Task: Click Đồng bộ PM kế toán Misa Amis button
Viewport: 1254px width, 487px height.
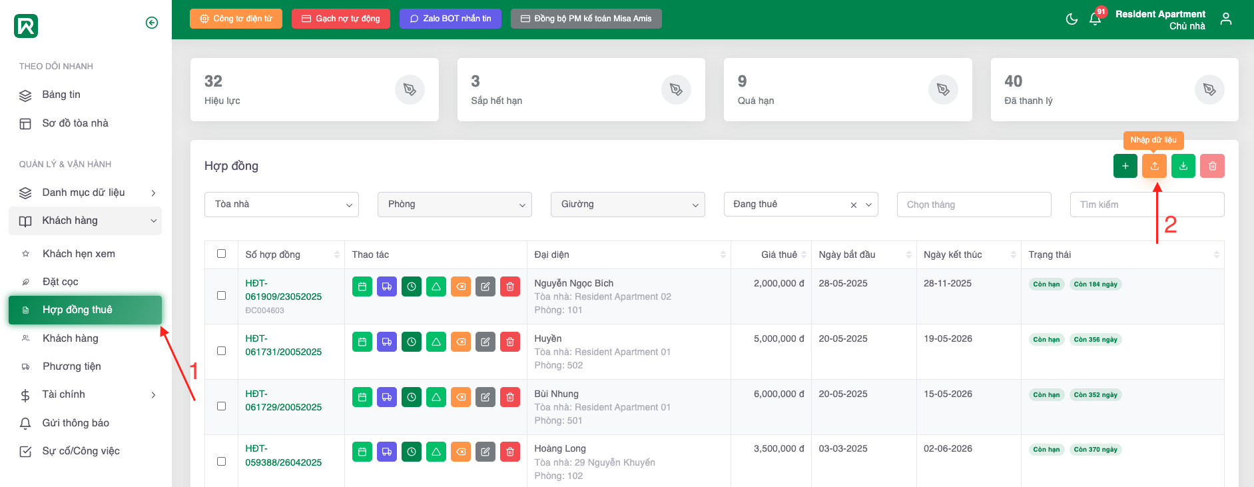Action: click(586, 19)
